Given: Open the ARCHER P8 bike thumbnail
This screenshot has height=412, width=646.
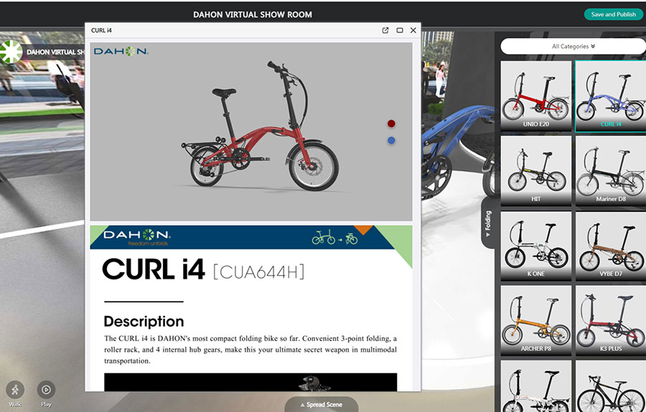Looking at the screenshot, I should [535, 320].
